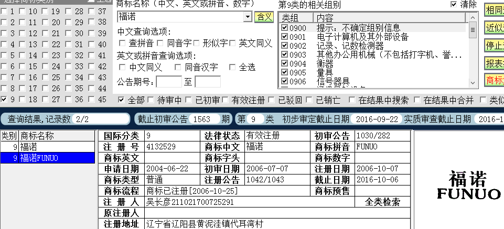Select the 福诺FUNUO result row
The image size is (504, 229).
(48, 158)
